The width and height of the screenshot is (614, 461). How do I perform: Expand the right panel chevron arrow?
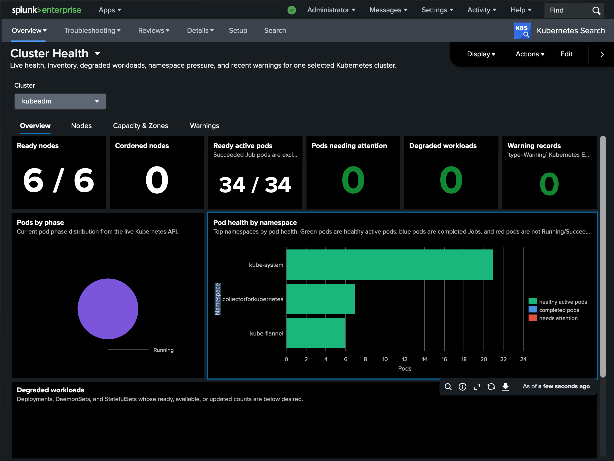tap(602, 54)
